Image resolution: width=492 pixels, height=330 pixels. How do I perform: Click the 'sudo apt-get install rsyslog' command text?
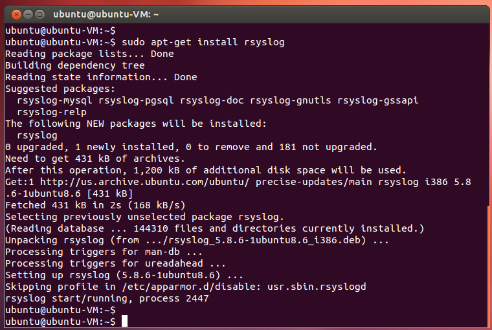[x=203, y=42]
